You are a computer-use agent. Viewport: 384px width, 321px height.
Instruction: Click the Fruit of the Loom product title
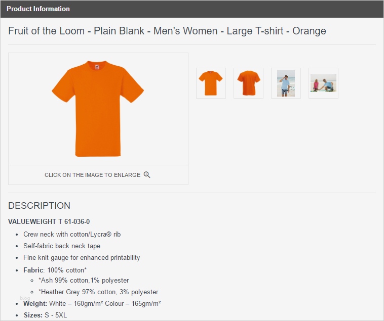(x=167, y=31)
